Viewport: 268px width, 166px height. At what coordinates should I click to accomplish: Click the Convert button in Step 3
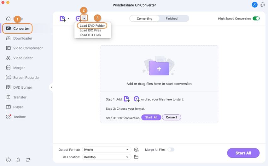[x=172, y=117]
